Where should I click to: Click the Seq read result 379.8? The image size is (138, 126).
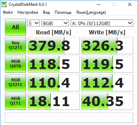tap(54, 46)
